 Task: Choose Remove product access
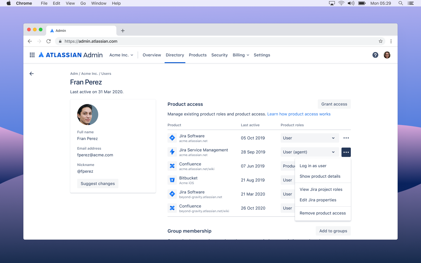click(323, 213)
